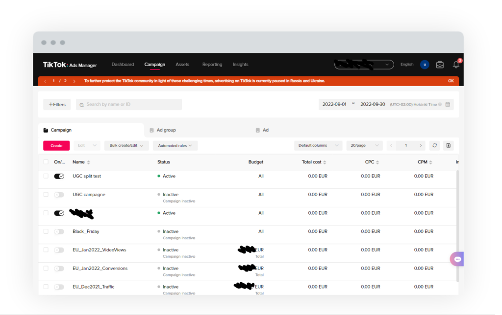Open the chat support bubble
Image resolution: width=502 pixels, height=315 pixels.
[x=457, y=259]
